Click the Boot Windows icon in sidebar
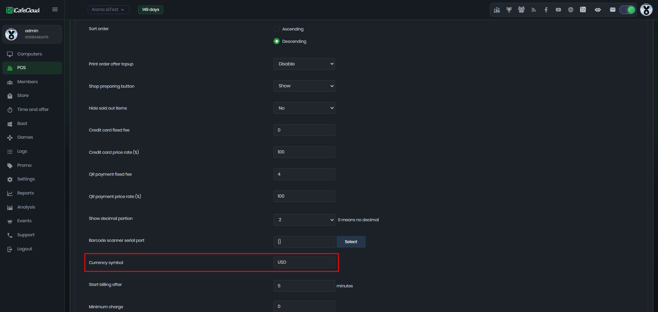The height and width of the screenshot is (312, 658). [x=10, y=124]
